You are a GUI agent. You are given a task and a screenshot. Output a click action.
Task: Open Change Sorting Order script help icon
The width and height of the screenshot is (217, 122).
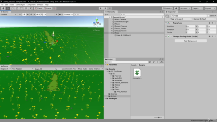tap(210, 36)
